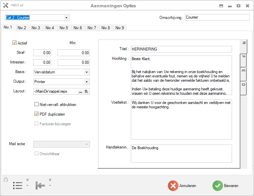The image size is (254, 196).
Task: Switch to the Niv.3 tab
Action: point(36,28)
